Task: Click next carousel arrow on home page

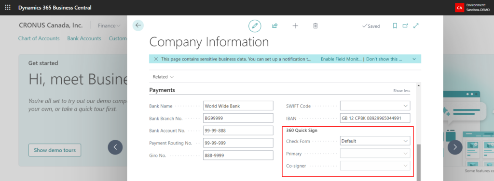Action: coord(455,147)
